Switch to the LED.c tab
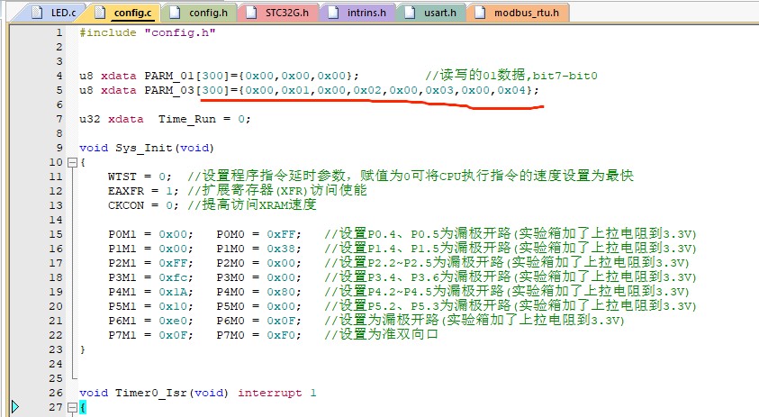The width and height of the screenshot is (759, 417). click(x=65, y=13)
